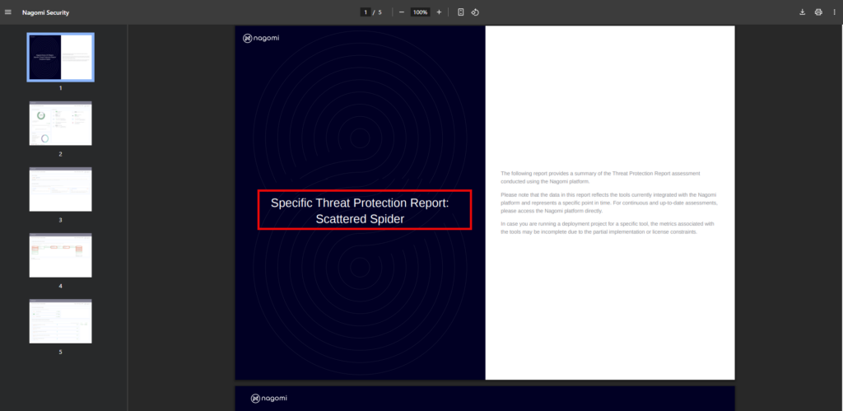Click paragraph starting 'The following report provides'
Image resolution: width=843 pixels, height=411 pixels.
click(600, 177)
